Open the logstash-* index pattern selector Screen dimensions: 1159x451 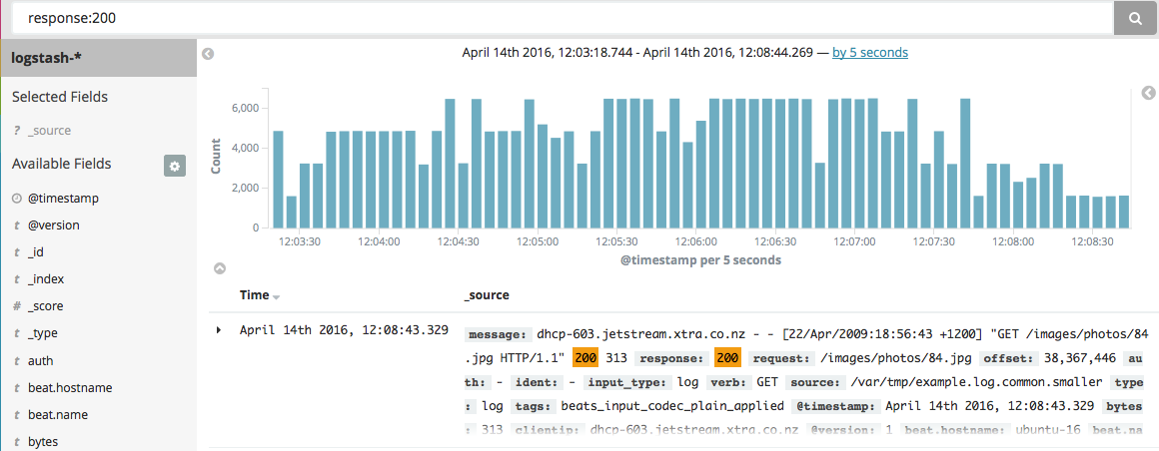point(98,58)
